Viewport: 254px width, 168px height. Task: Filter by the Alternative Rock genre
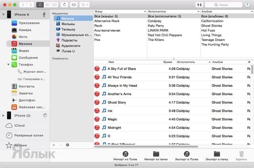pos(107,21)
